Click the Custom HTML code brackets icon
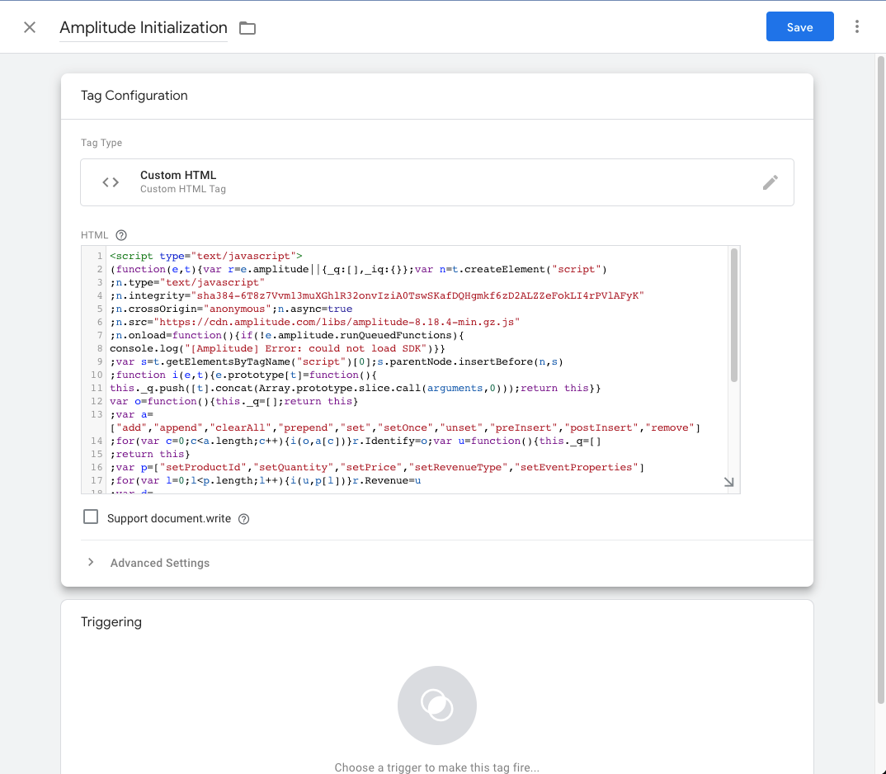 click(111, 182)
